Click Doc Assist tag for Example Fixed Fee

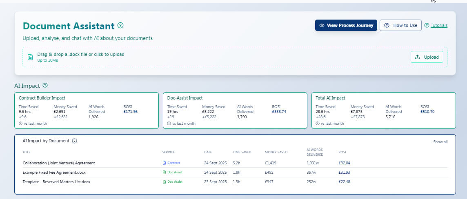click(172, 172)
